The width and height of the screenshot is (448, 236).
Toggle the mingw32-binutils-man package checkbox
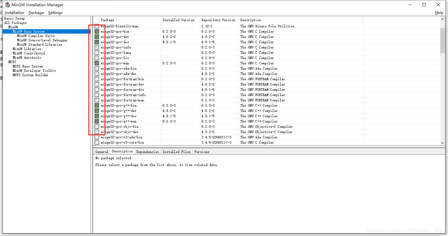[97, 26]
